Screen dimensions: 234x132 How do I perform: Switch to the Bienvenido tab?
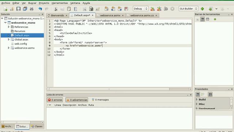(x=57, y=15)
